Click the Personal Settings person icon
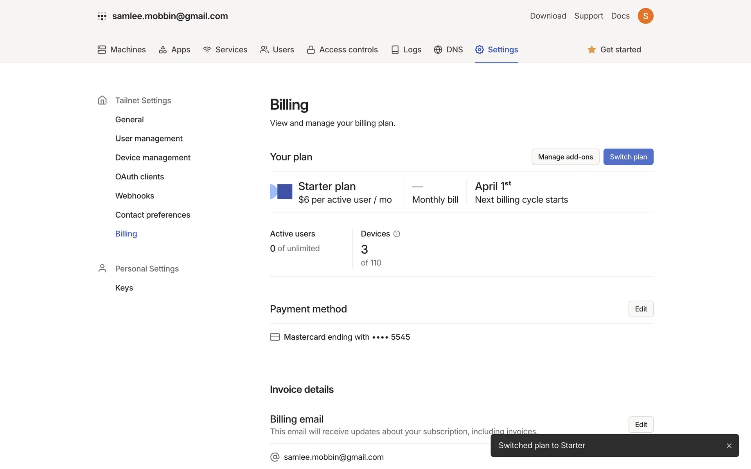Image resolution: width=751 pixels, height=469 pixels. click(x=102, y=269)
